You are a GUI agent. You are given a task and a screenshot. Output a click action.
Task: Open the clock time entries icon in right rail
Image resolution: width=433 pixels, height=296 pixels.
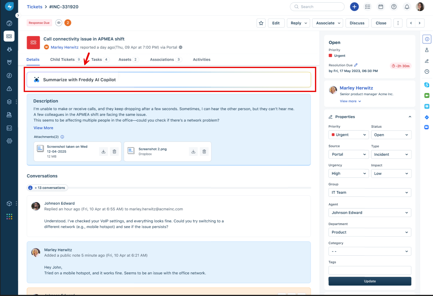point(427,72)
